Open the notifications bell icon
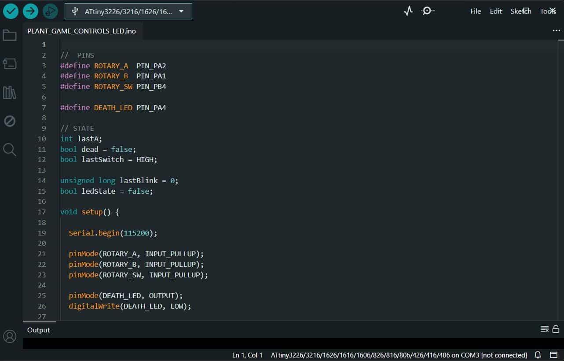564x361 pixels. [538, 355]
